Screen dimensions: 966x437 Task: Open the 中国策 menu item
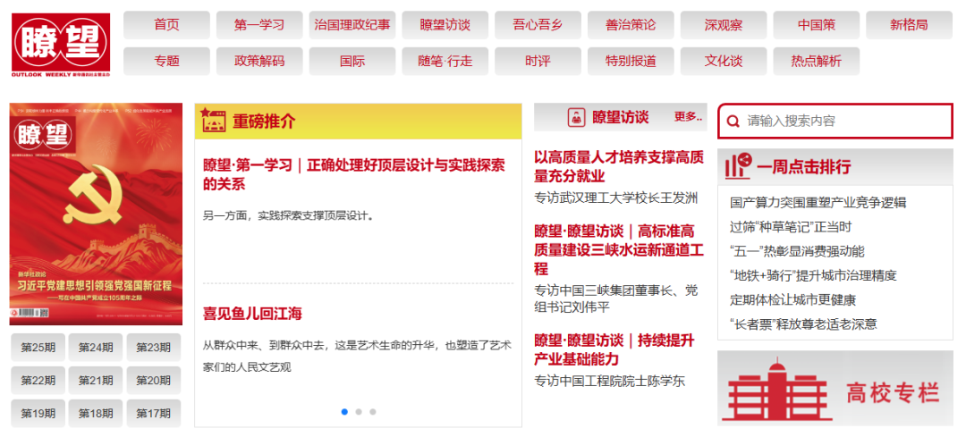tap(817, 25)
